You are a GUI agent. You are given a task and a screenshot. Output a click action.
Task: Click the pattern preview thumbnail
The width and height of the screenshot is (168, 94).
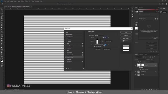coord(97,41)
